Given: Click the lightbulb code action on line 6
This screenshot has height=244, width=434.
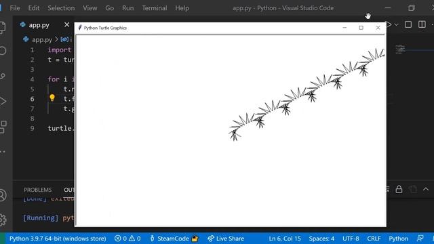Looking at the screenshot, I should [52, 98].
